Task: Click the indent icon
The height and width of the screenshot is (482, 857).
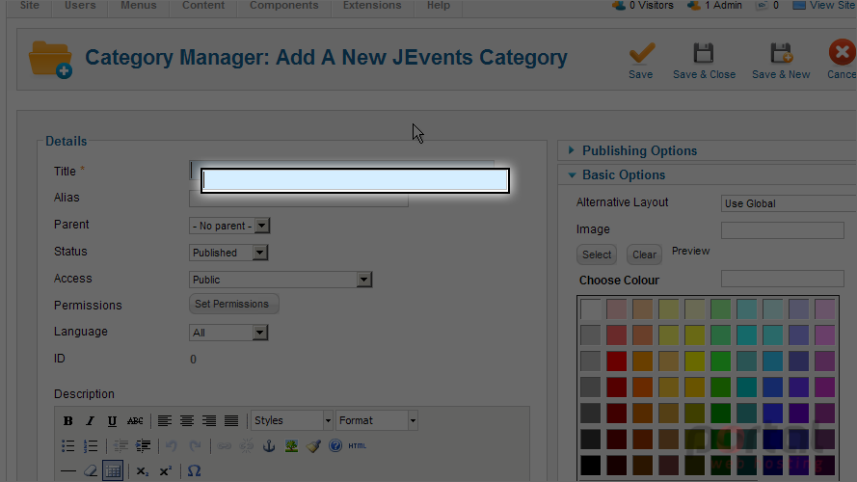Action: click(144, 446)
